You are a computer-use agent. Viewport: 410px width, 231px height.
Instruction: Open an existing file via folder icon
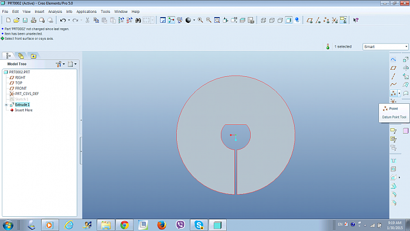pyautogui.click(x=16, y=20)
